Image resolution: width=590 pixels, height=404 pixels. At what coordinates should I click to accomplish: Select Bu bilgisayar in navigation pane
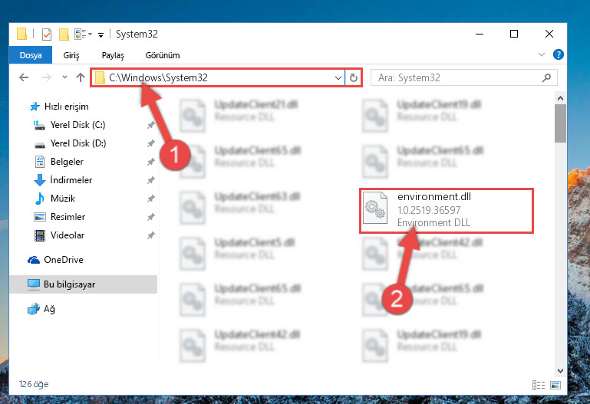pos(83,284)
